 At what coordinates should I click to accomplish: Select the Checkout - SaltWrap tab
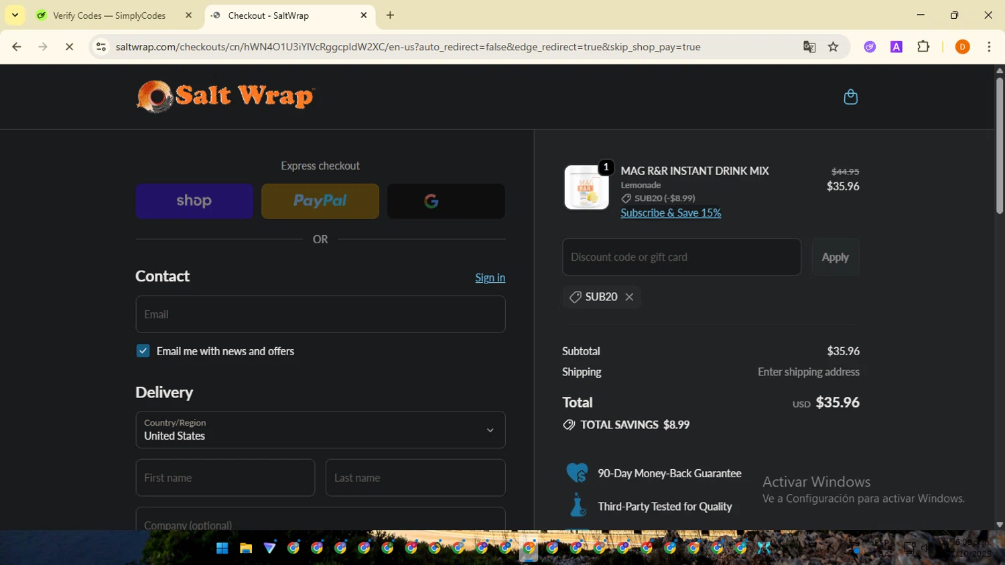click(x=268, y=15)
